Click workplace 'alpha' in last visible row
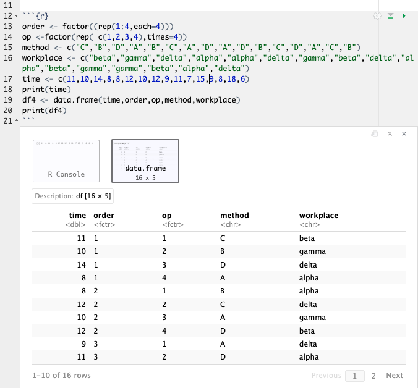 (309, 357)
